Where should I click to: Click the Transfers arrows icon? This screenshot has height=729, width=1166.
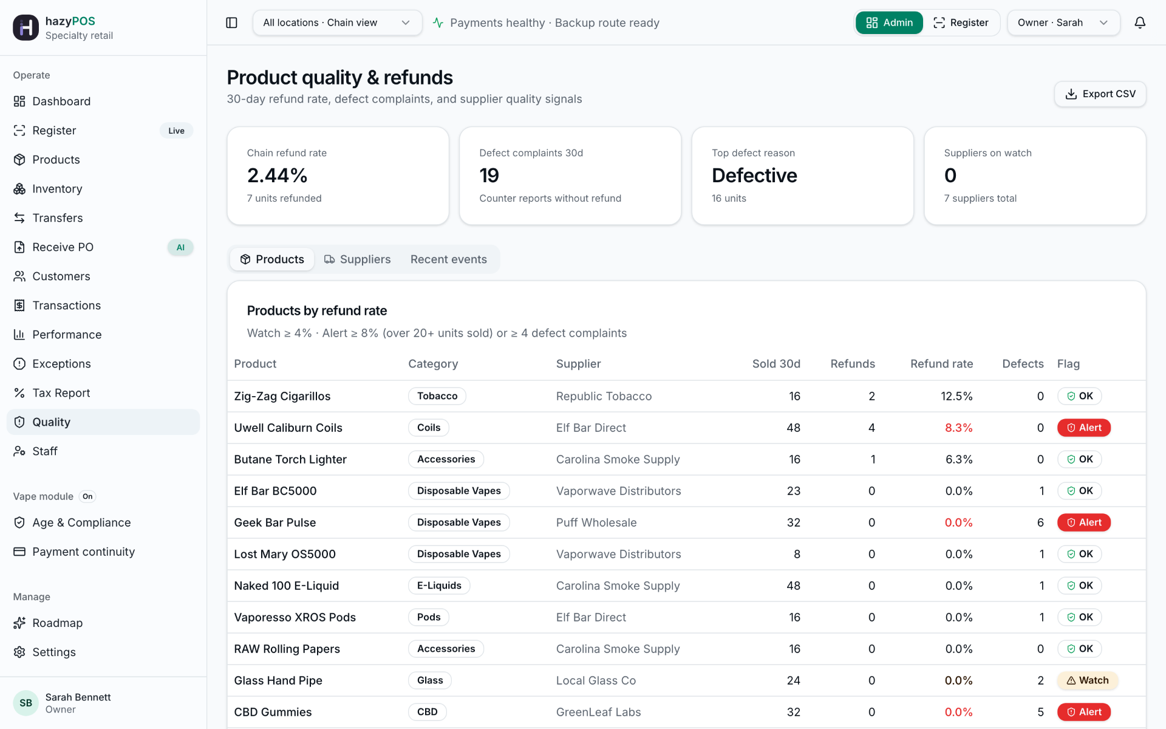coord(19,218)
